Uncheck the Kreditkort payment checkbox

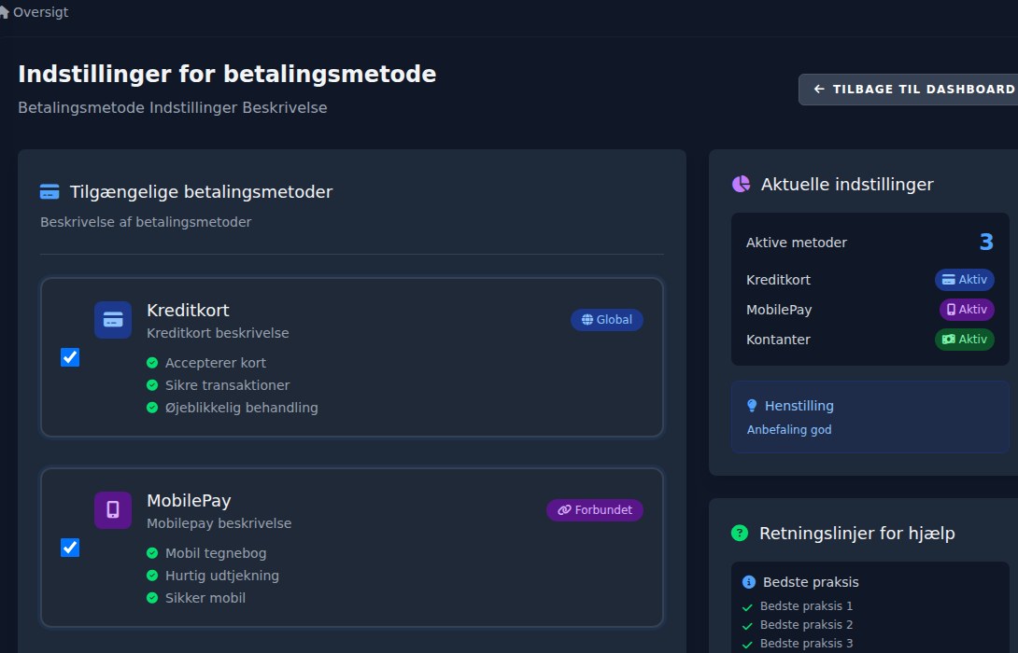[70, 357]
